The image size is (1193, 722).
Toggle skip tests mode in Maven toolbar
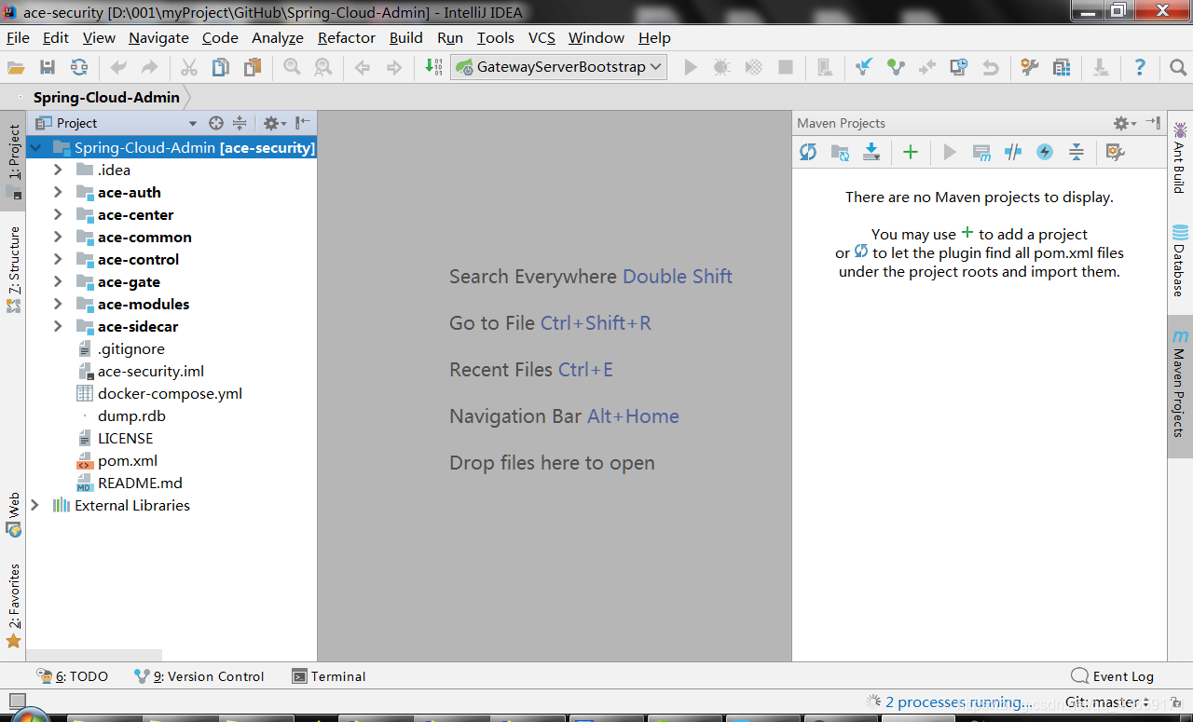click(x=1045, y=152)
